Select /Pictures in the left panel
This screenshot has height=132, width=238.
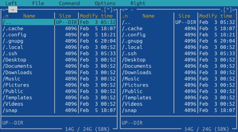pyautogui.click(x=59, y=85)
